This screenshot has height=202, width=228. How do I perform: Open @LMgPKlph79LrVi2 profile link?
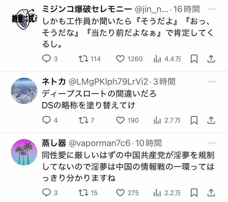tap(108, 82)
